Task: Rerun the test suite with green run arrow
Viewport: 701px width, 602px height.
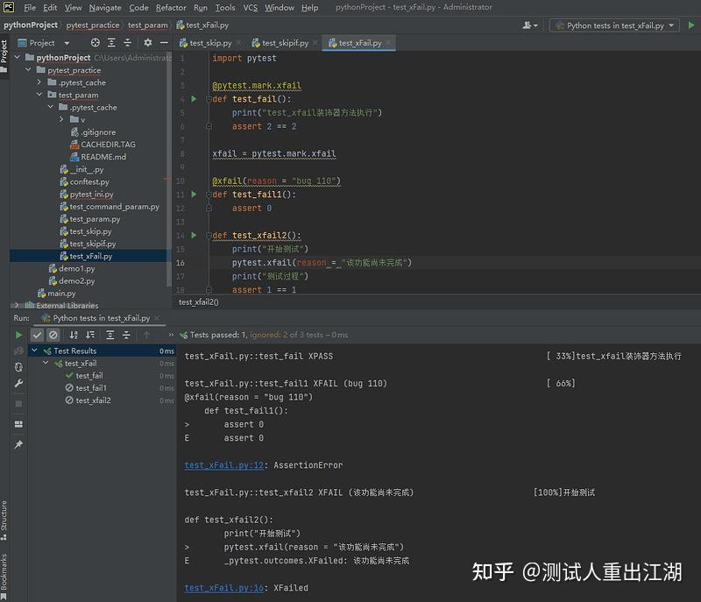Action: pyautogui.click(x=19, y=335)
